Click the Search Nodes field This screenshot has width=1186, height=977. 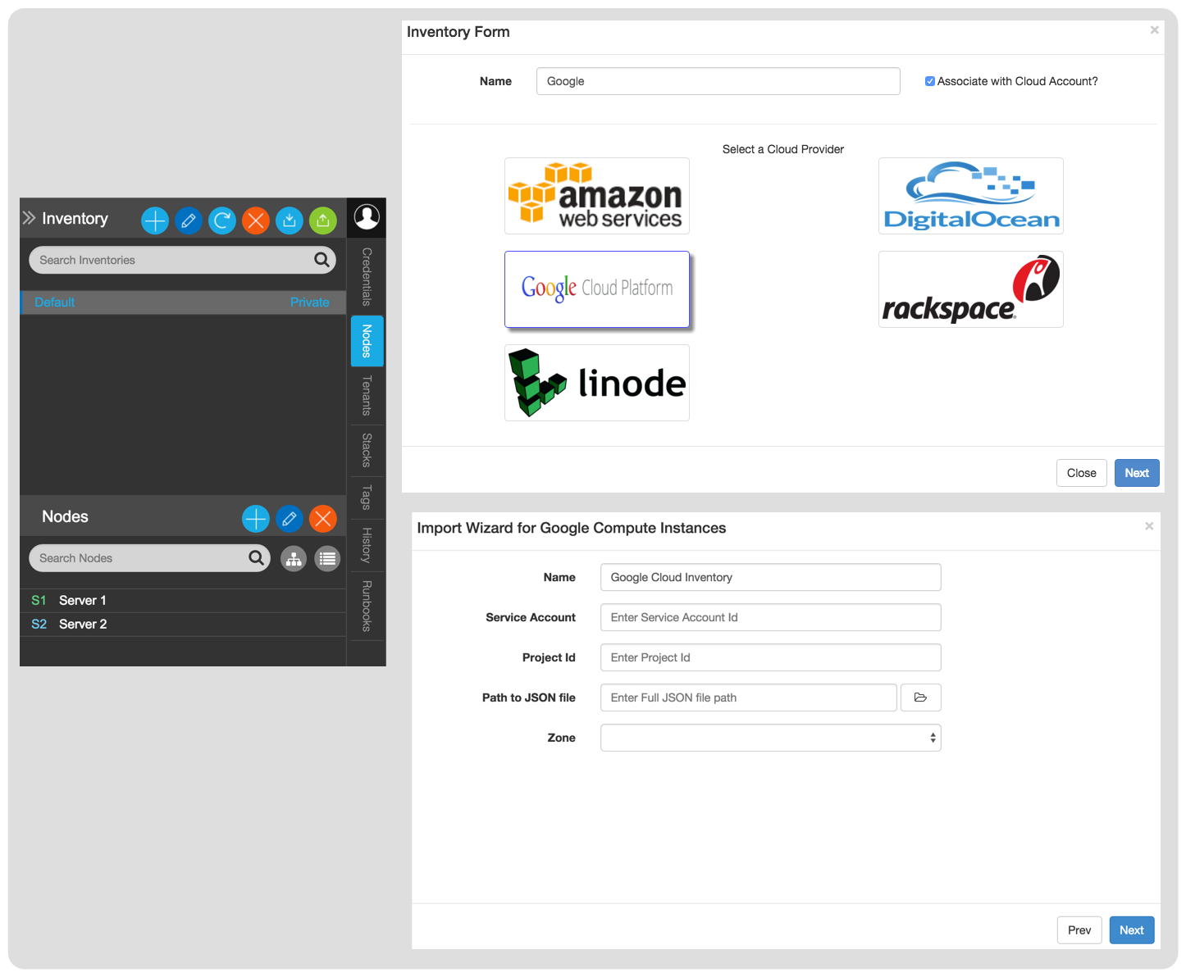[x=149, y=558]
